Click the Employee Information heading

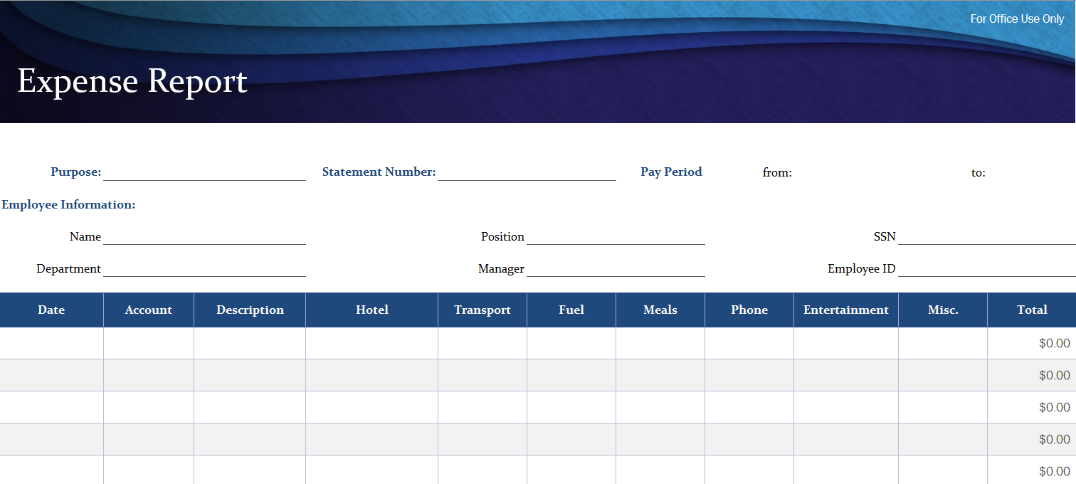(68, 204)
